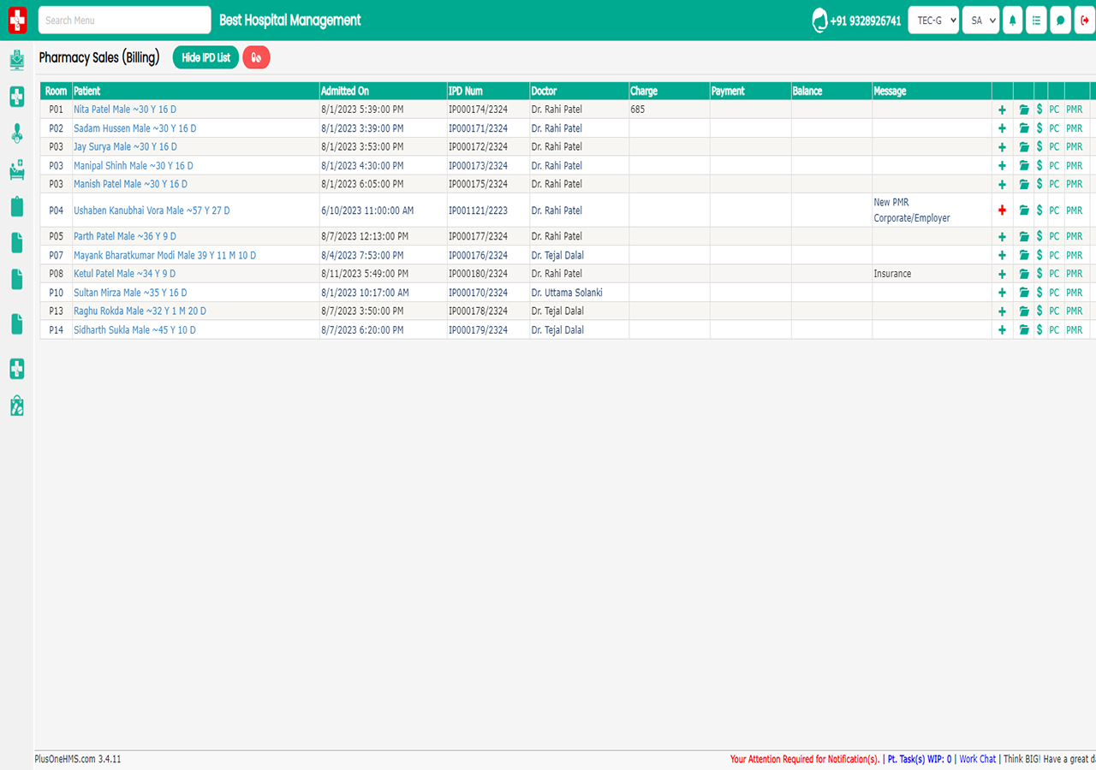This screenshot has width=1096, height=770.
Task: Click the red pills button beside Hide IPD List
Action: pyautogui.click(x=256, y=57)
